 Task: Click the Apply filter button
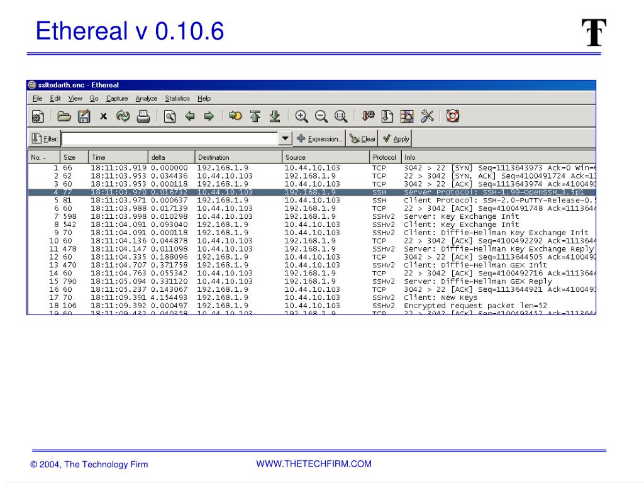tap(395, 139)
